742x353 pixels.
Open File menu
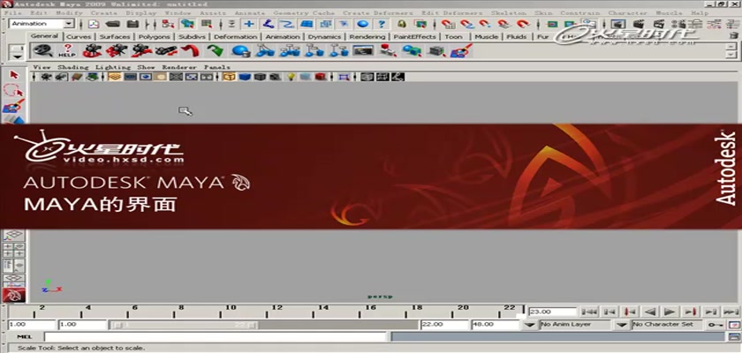click(12, 12)
